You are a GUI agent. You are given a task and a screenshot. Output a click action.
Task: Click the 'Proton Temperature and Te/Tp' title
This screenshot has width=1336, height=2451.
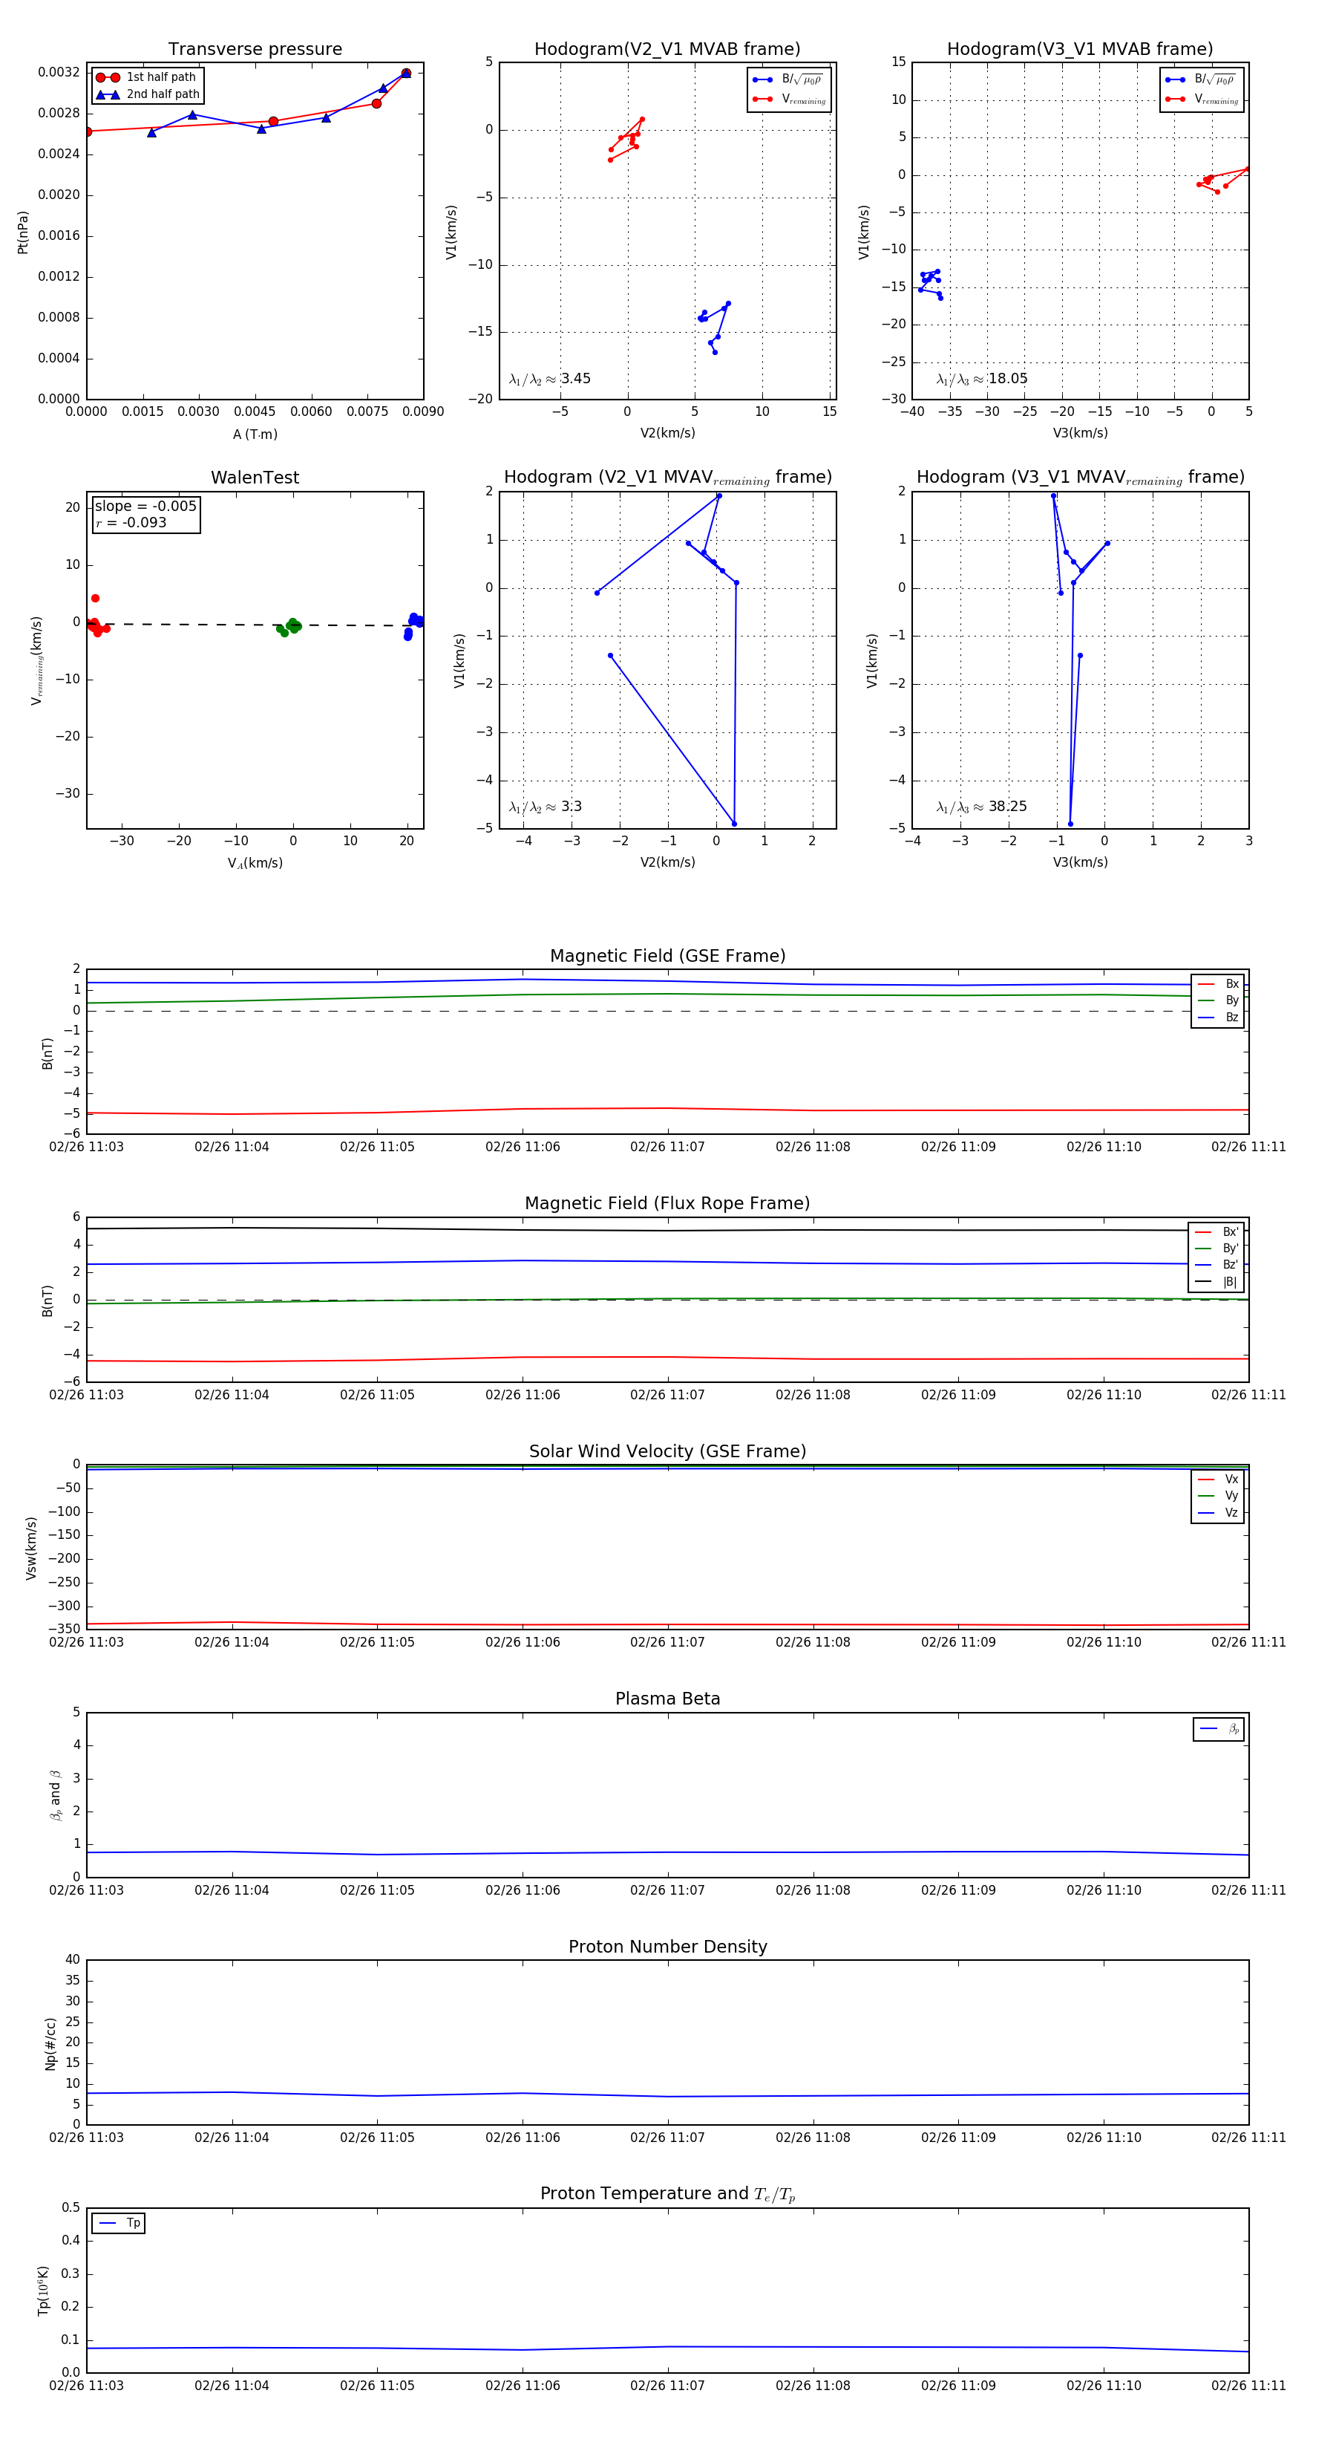tap(667, 2194)
